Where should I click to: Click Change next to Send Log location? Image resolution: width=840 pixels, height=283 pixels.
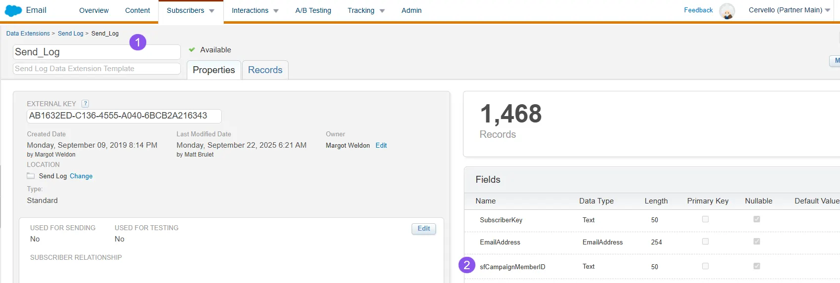(x=81, y=176)
